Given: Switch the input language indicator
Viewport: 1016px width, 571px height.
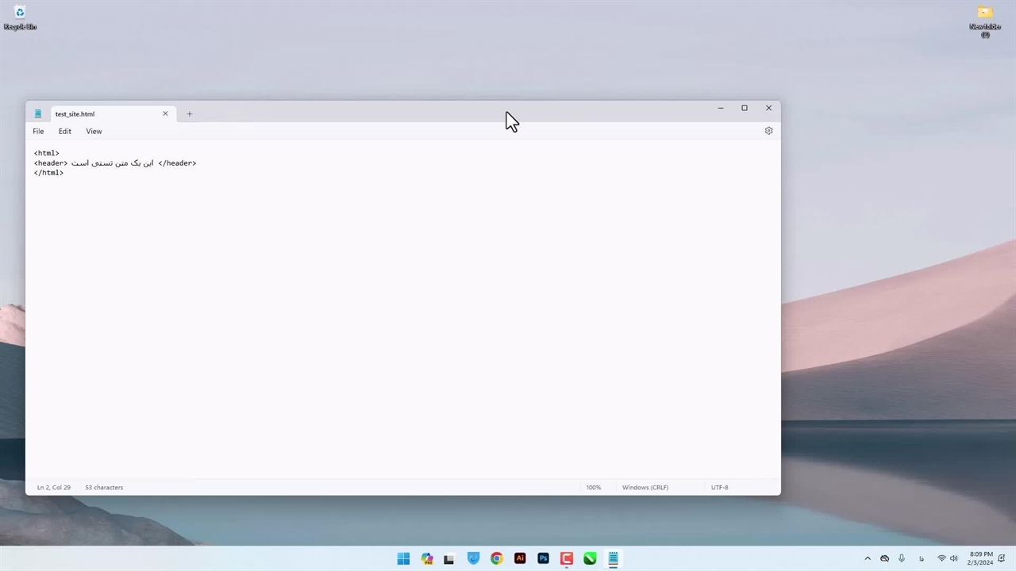Looking at the screenshot, I should [922, 558].
